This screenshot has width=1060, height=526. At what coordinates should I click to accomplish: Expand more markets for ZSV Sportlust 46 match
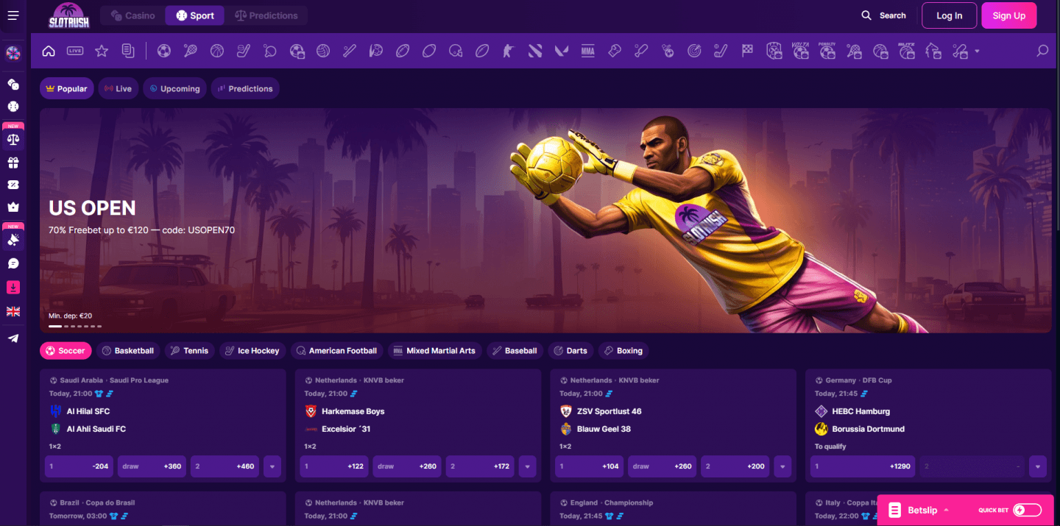[x=782, y=466]
